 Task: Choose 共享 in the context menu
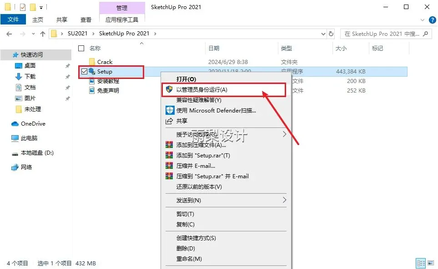pos(182,121)
